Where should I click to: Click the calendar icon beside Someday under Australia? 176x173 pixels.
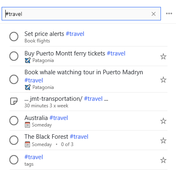(27, 125)
